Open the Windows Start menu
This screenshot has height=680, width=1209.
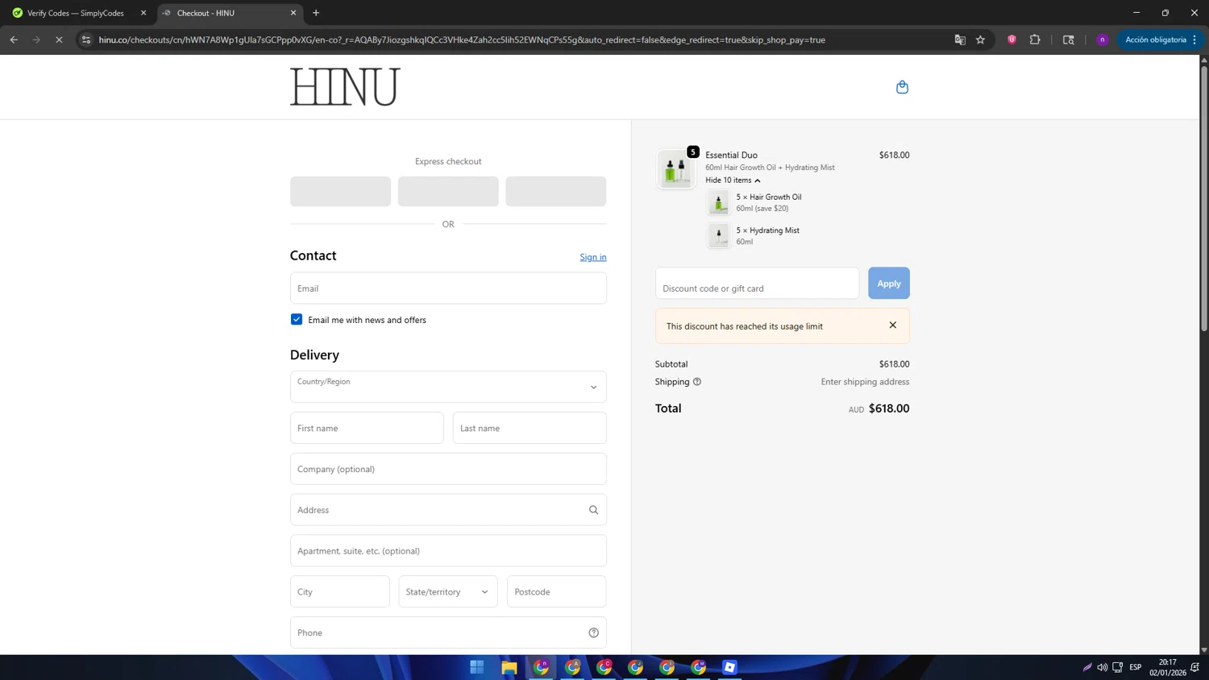pos(477,667)
